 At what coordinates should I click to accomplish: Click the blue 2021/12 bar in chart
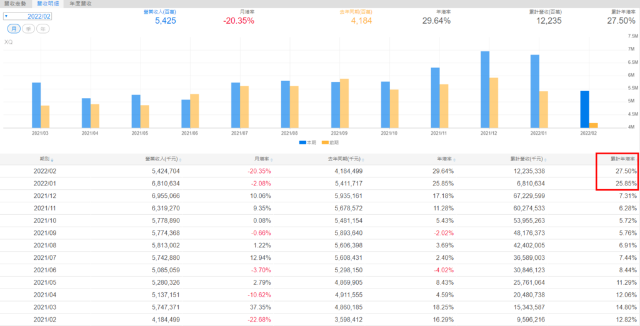coord(485,90)
